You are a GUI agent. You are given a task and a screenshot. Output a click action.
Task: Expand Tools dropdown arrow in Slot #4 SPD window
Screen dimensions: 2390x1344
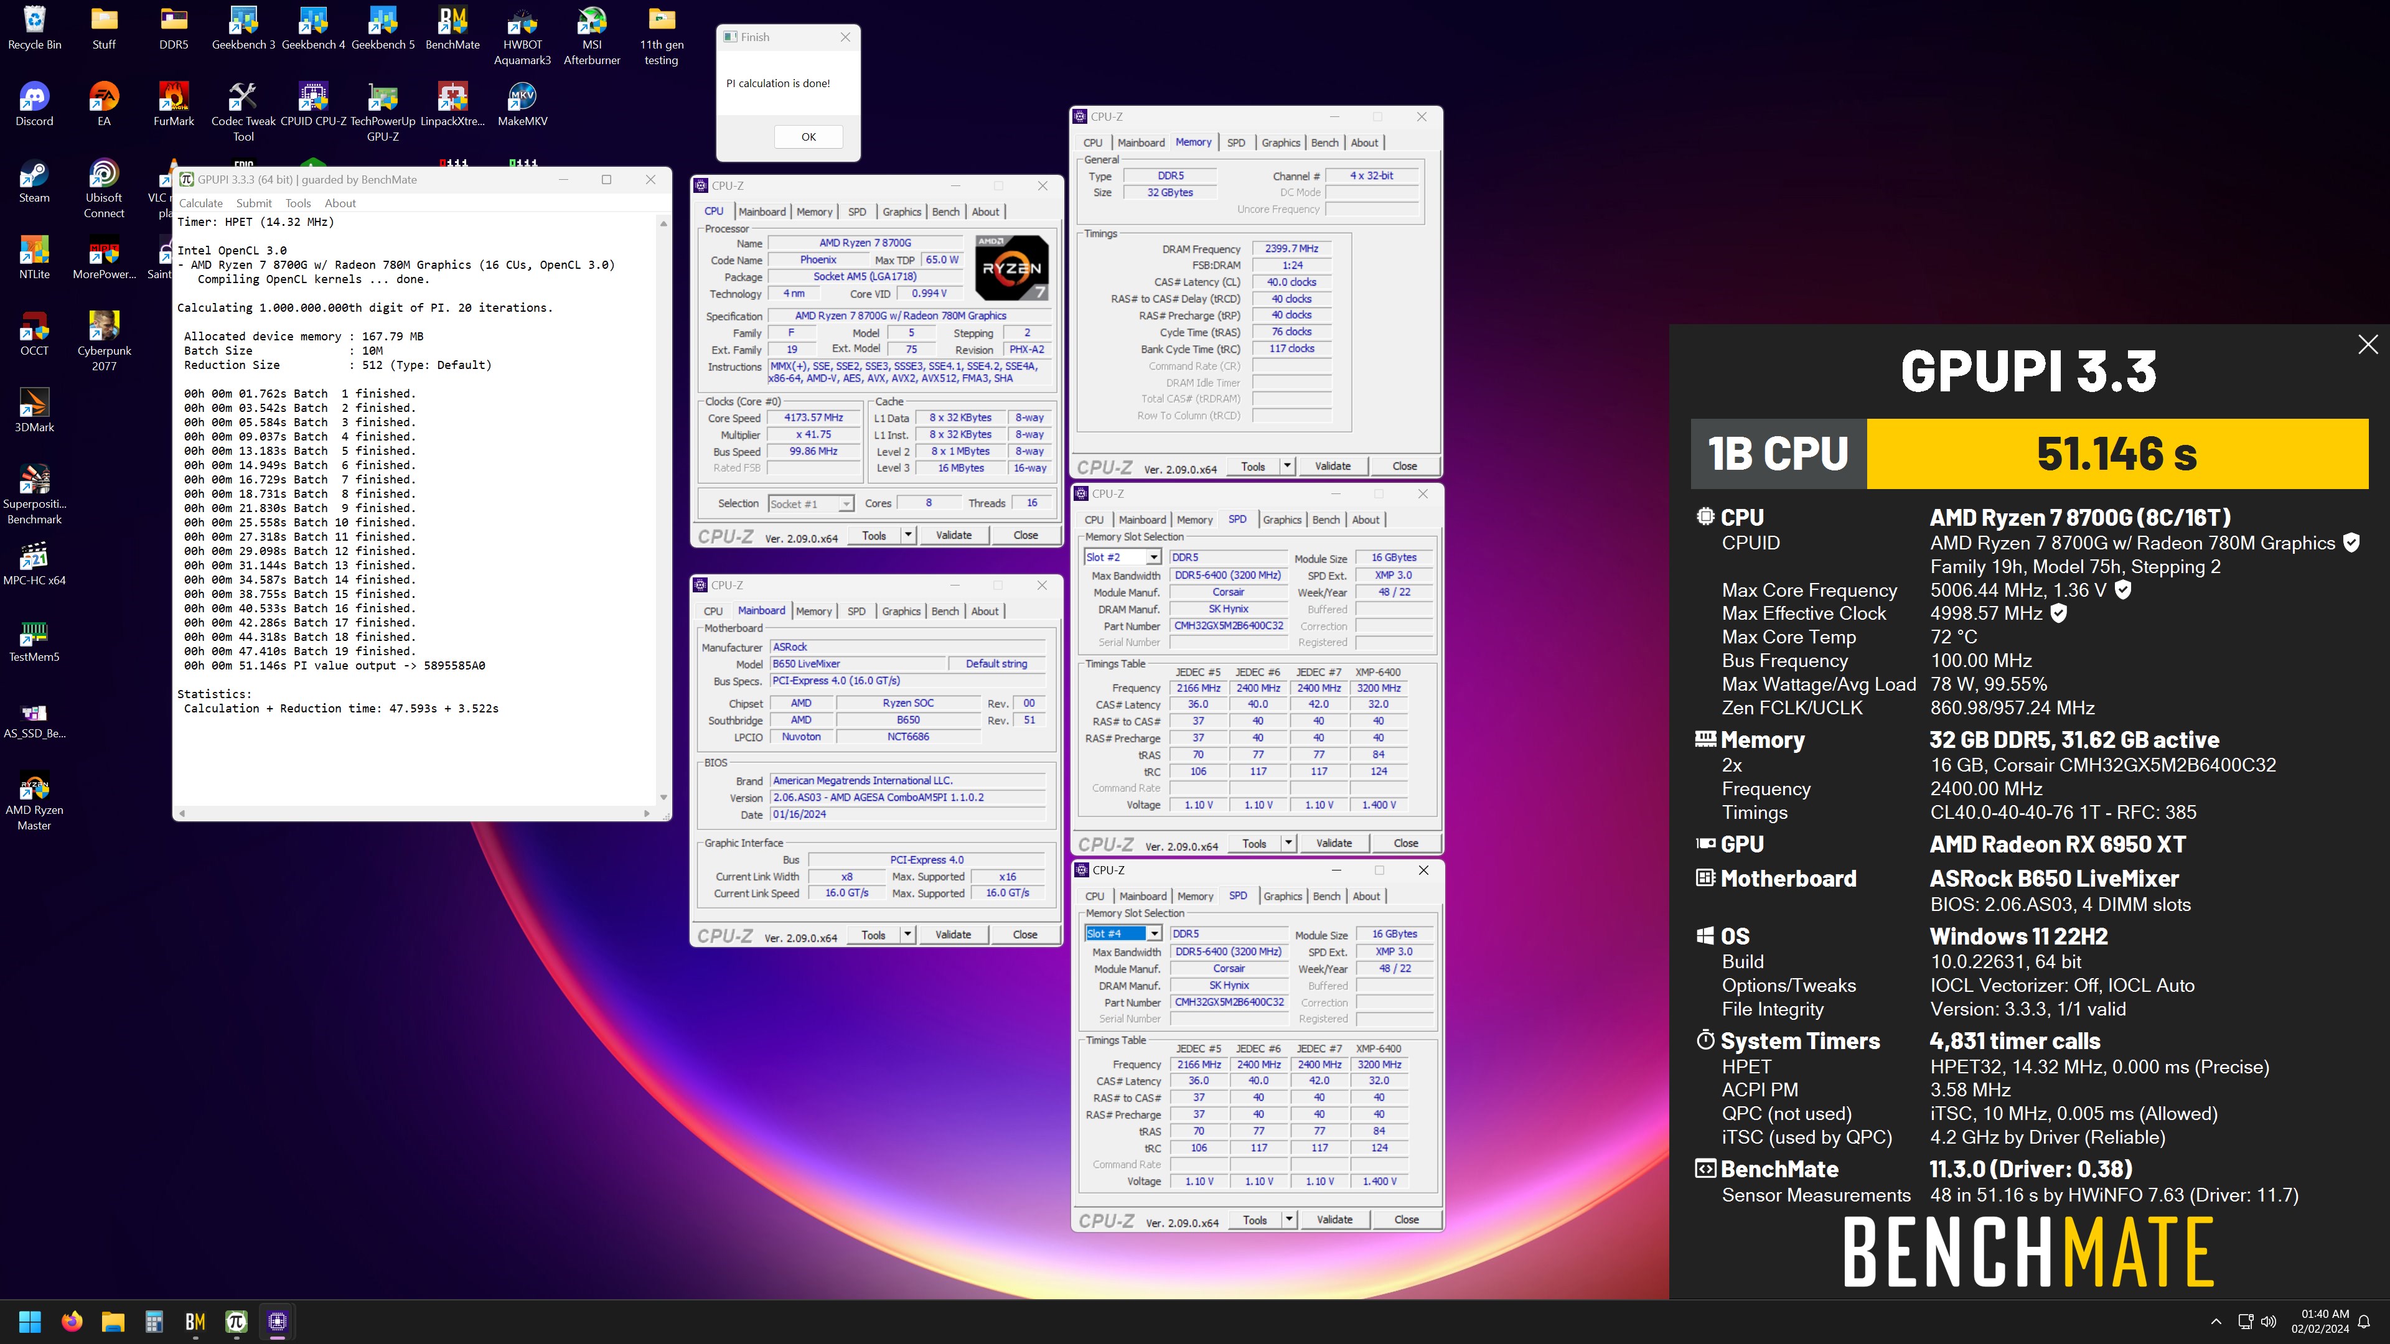click(x=1290, y=1220)
